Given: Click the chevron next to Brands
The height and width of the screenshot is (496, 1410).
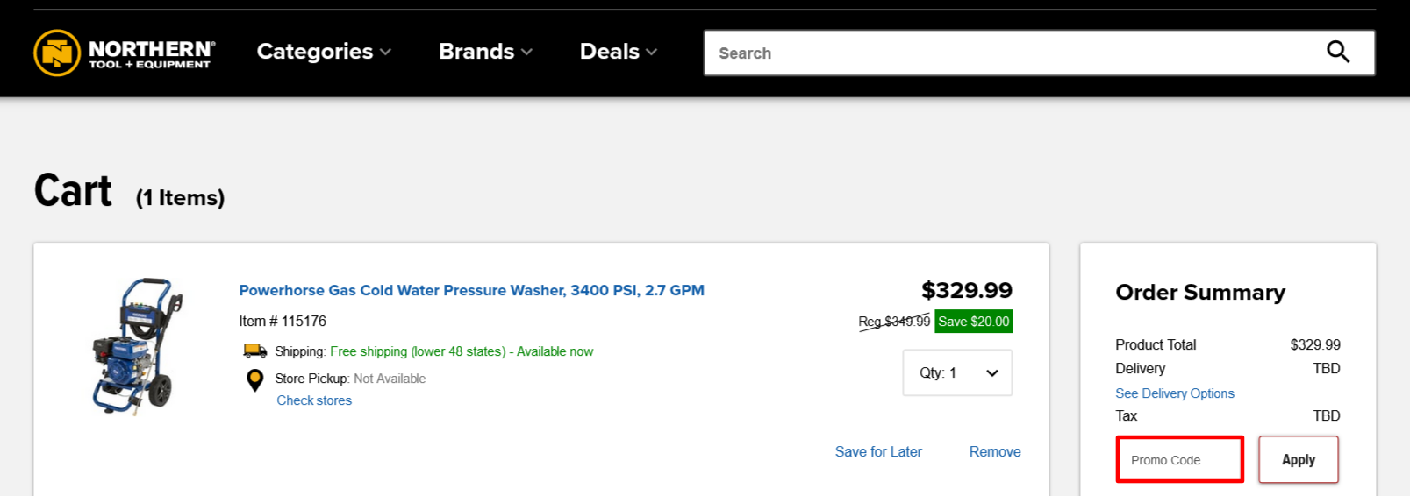Looking at the screenshot, I should click(x=527, y=53).
